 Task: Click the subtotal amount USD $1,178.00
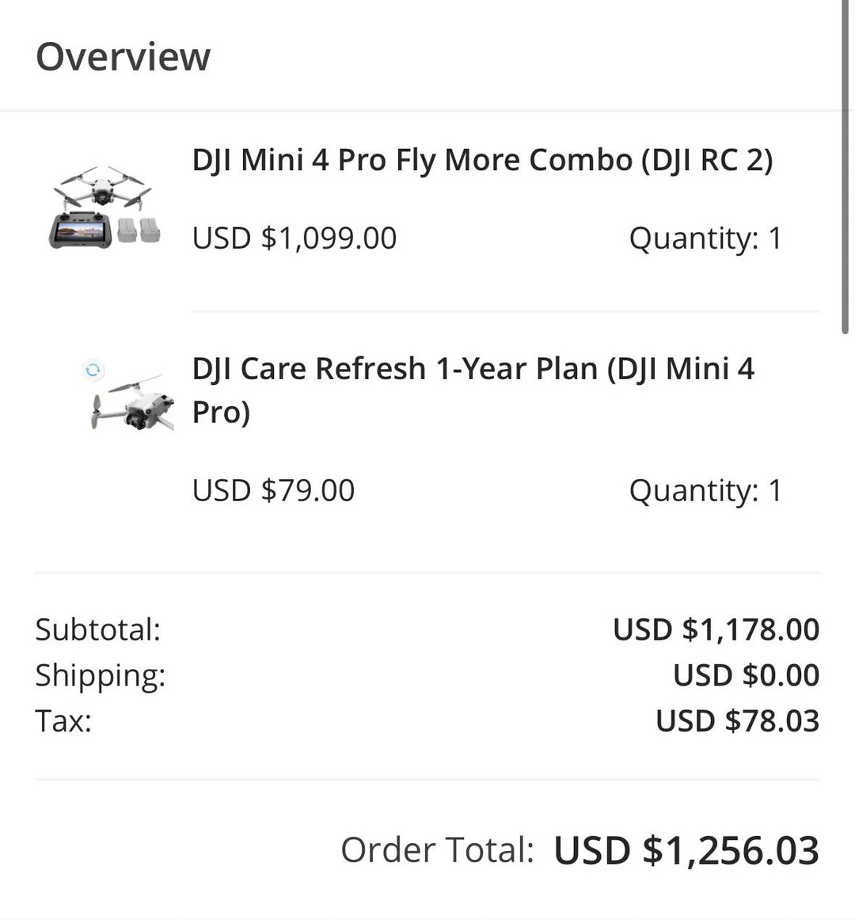(x=716, y=629)
